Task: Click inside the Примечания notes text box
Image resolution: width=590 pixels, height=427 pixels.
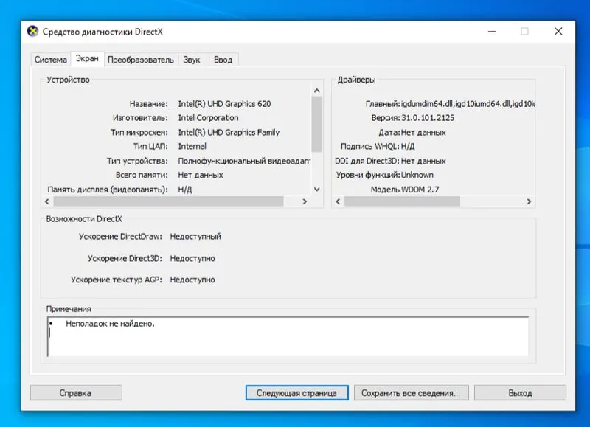Action: click(x=288, y=337)
